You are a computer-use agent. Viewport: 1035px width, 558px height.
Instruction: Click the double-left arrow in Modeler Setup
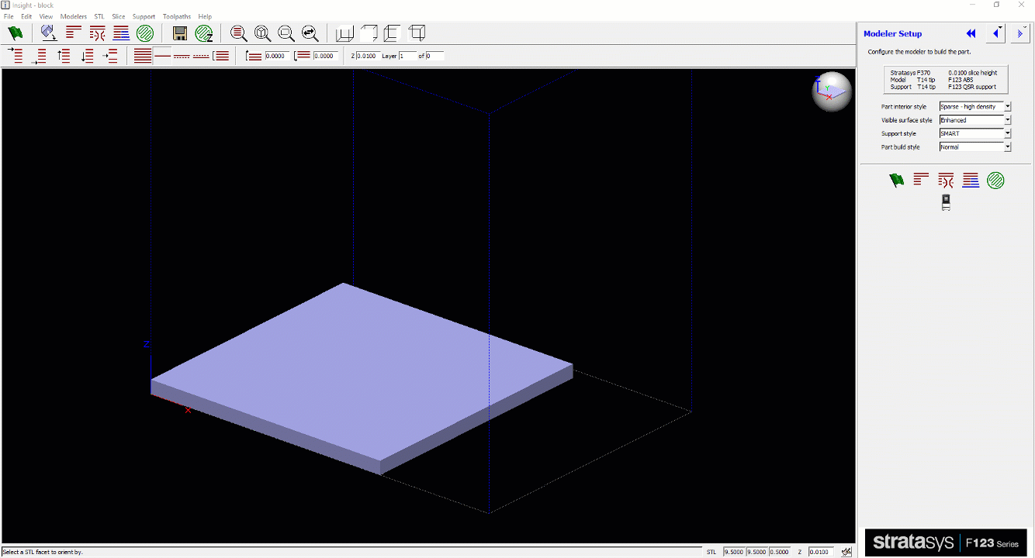[971, 33]
